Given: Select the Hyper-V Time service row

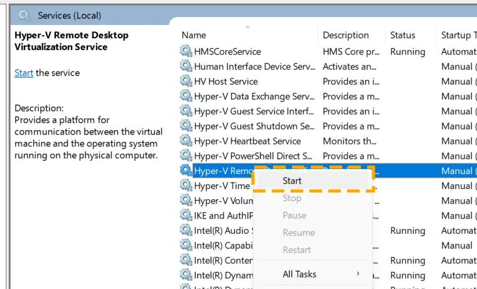Looking at the screenshot, I should [x=222, y=186].
